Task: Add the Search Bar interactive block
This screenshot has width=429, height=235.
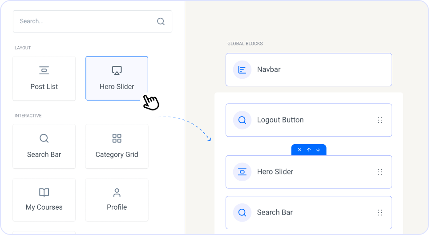Action: [44, 146]
